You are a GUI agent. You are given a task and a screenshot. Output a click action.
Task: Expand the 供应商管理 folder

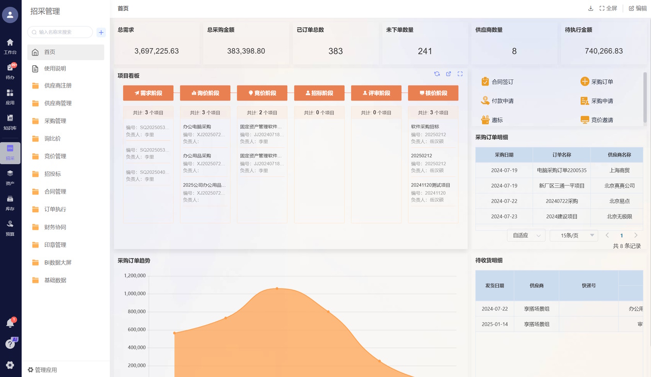pyautogui.click(x=58, y=103)
